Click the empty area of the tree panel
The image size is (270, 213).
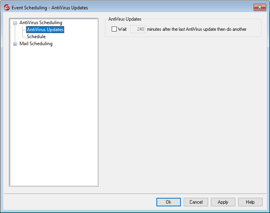pos(54,117)
